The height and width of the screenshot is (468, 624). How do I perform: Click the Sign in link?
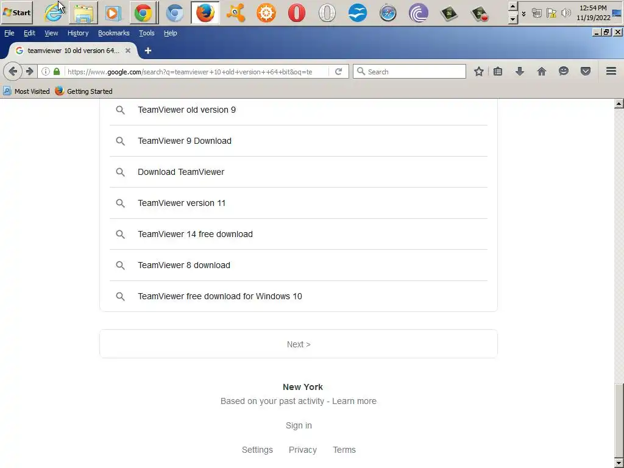(299, 425)
